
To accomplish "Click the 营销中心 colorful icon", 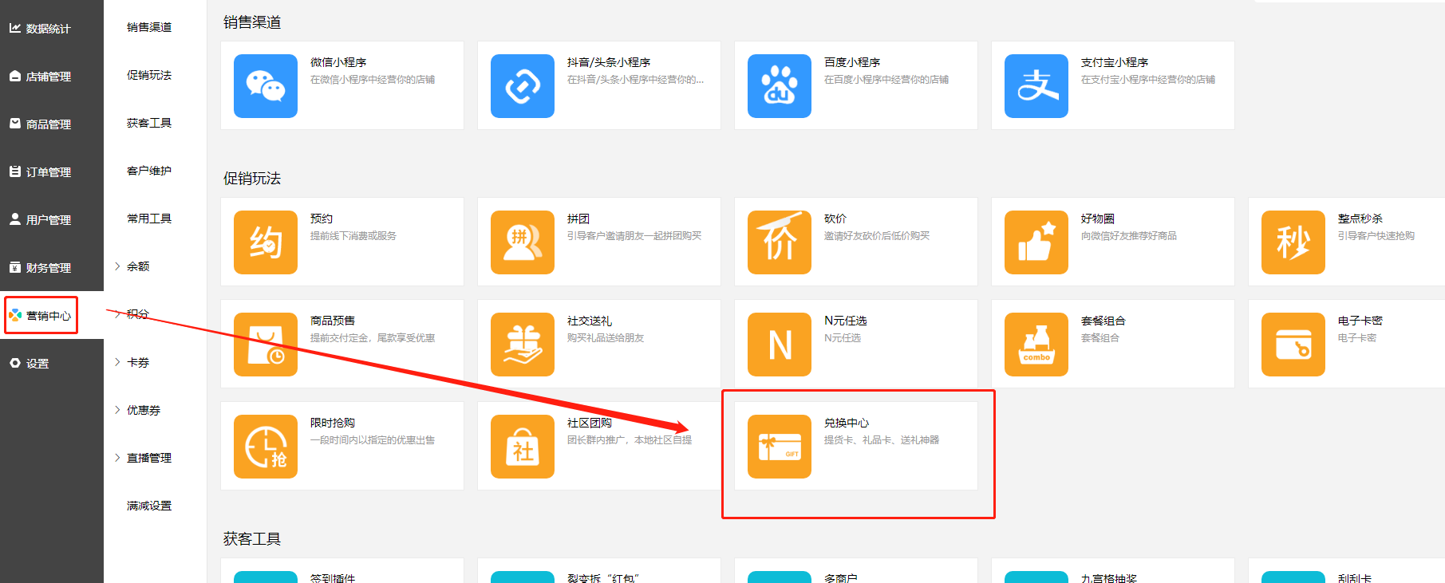I will coord(15,315).
